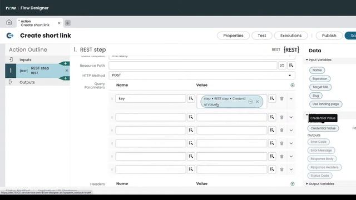Open Properties
The height and width of the screenshot is (200, 356).
(x=233, y=36)
